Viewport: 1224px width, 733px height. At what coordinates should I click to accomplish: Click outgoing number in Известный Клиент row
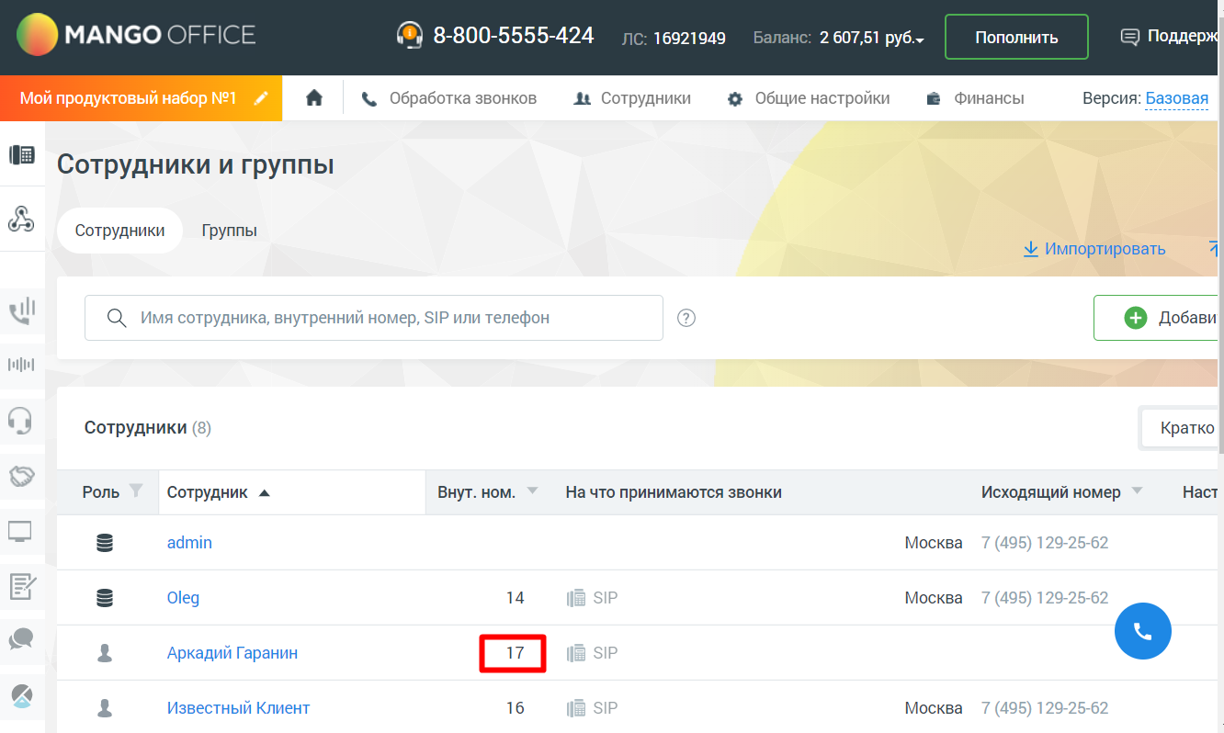point(1045,708)
